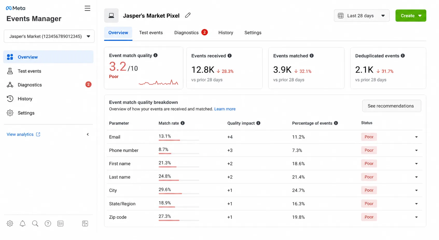The height and width of the screenshot is (240, 439).
Task: Click the City match rate progress bar
Action: 179,193
